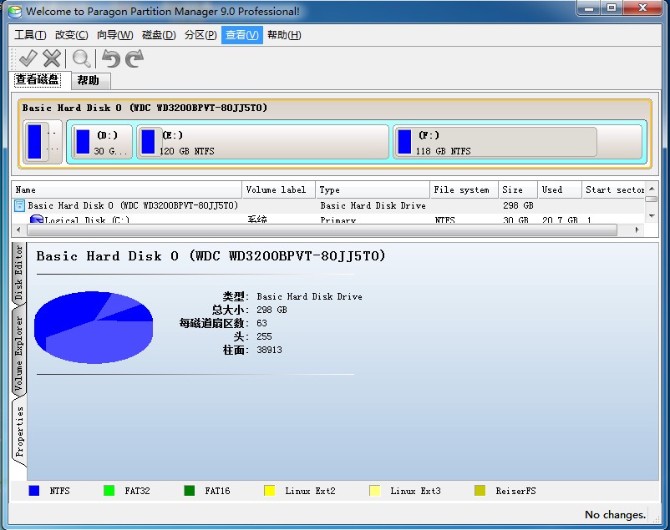Image resolution: width=670 pixels, height=530 pixels.
Task: Click the Apply changes checkmark icon
Action: click(28, 58)
